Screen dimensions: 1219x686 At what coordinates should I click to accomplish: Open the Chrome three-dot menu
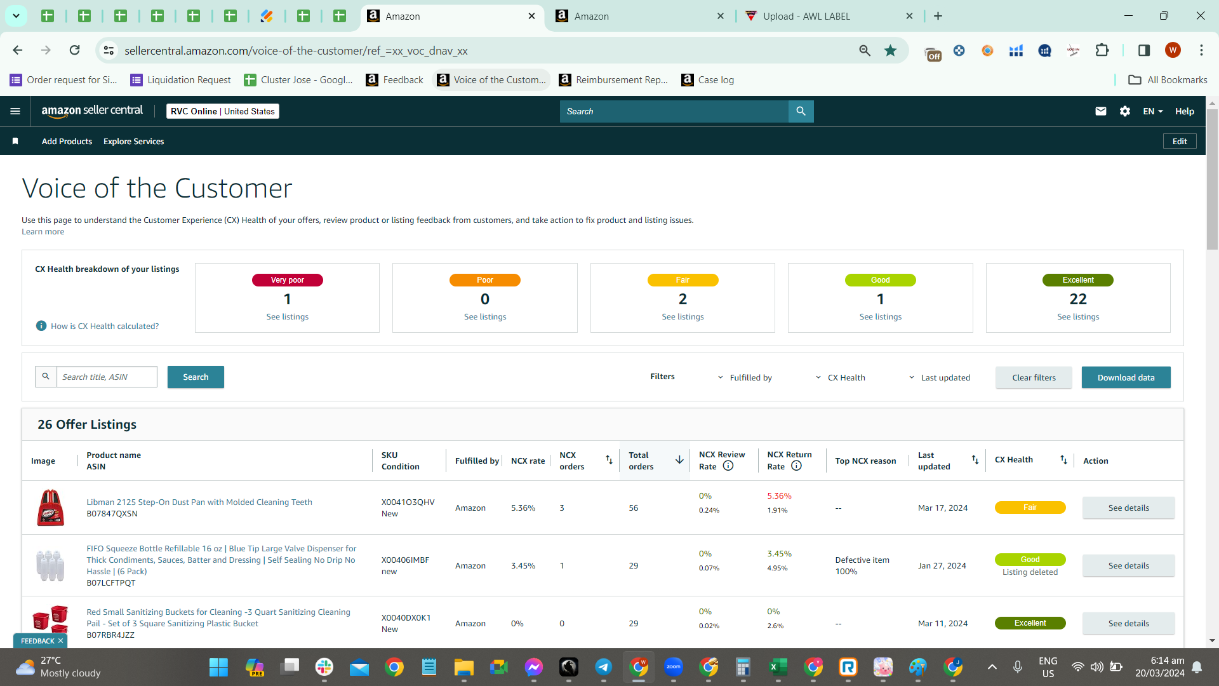1201,50
